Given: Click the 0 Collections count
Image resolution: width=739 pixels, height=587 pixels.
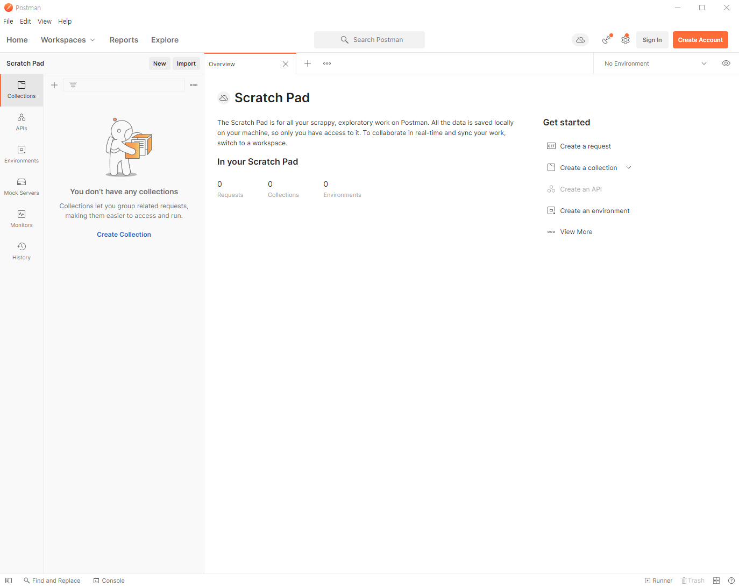Looking at the screenshot, I should point(283,189).
